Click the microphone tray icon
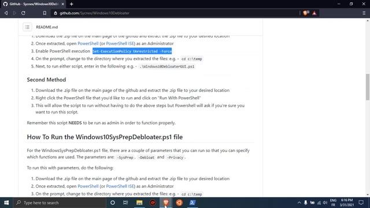Image resolution: width=370 pixels, height=208 pixels. (x=306, y=203)
